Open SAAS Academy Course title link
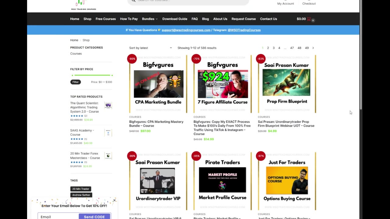The height and width of the screenshot is (219, 390). (82, 132)
